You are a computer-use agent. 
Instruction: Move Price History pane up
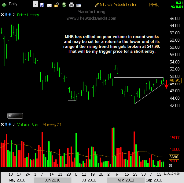click(x=6, y=15)
